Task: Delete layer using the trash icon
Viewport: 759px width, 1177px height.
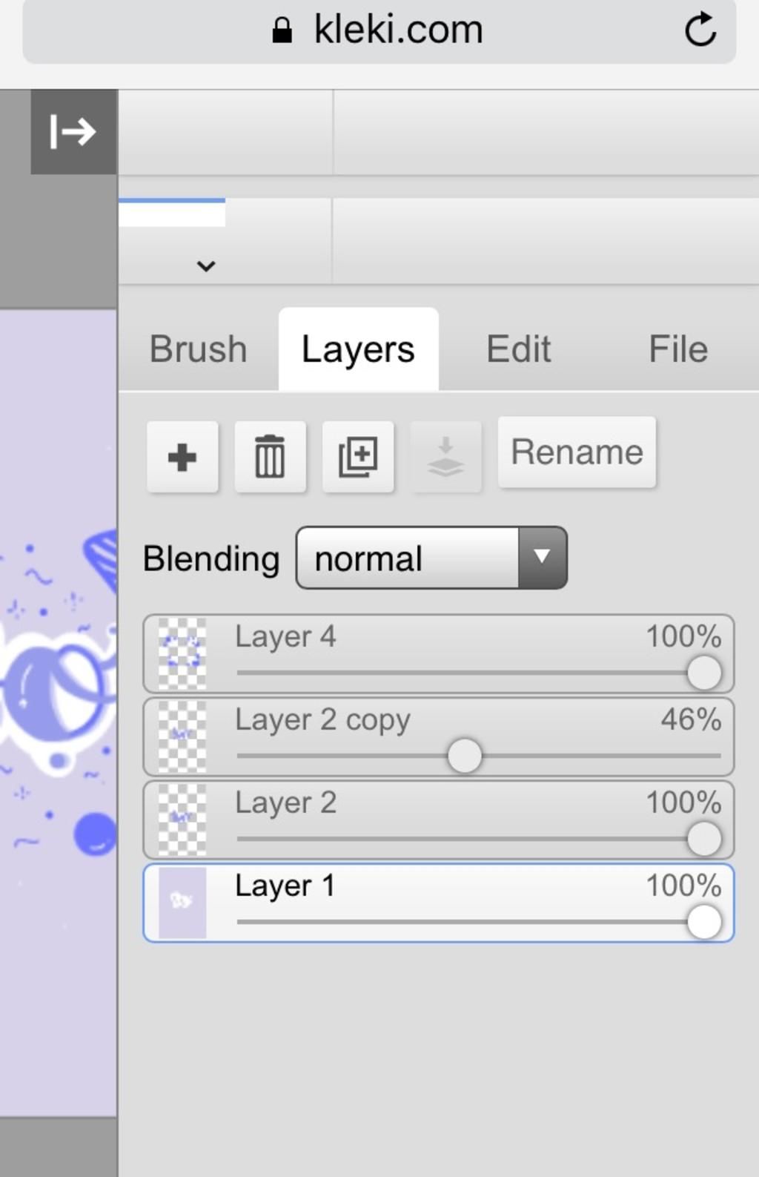Action: tap(270, 457)
